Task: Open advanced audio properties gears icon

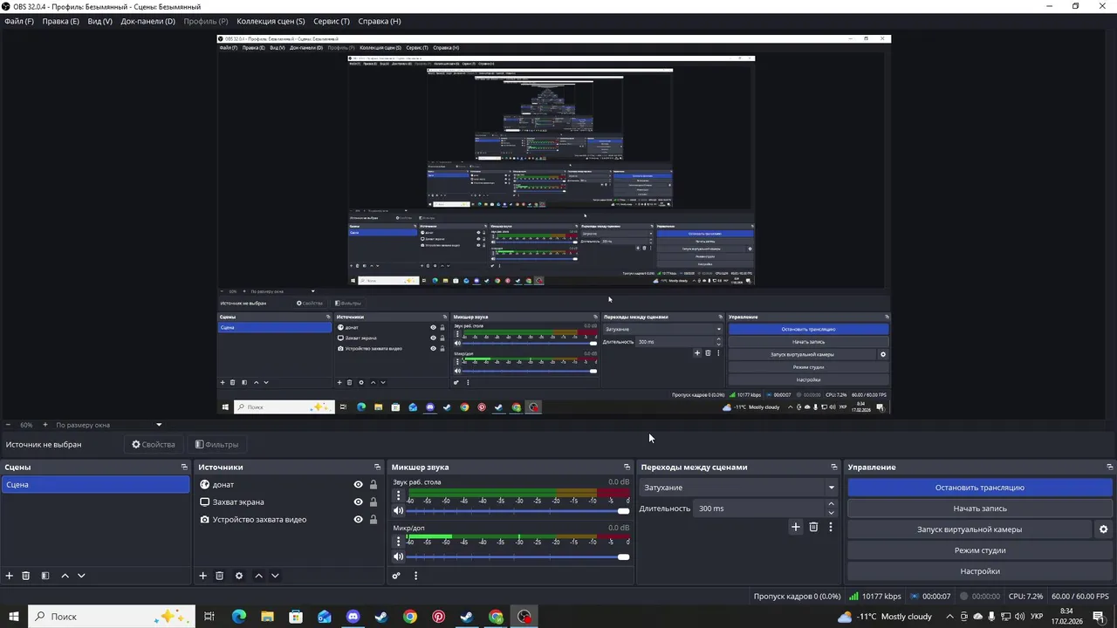Action: (396, 576)
